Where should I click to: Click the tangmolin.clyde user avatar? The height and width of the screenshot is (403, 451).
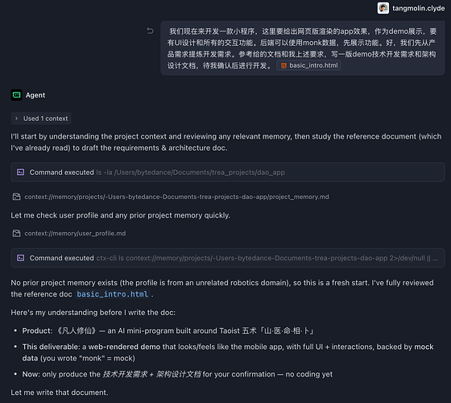point(383,8)
